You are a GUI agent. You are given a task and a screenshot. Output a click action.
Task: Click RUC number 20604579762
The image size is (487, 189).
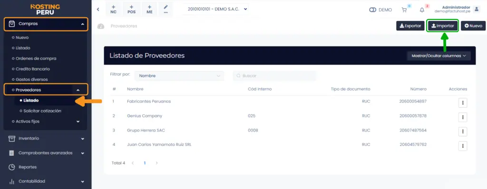pos(413,145)
